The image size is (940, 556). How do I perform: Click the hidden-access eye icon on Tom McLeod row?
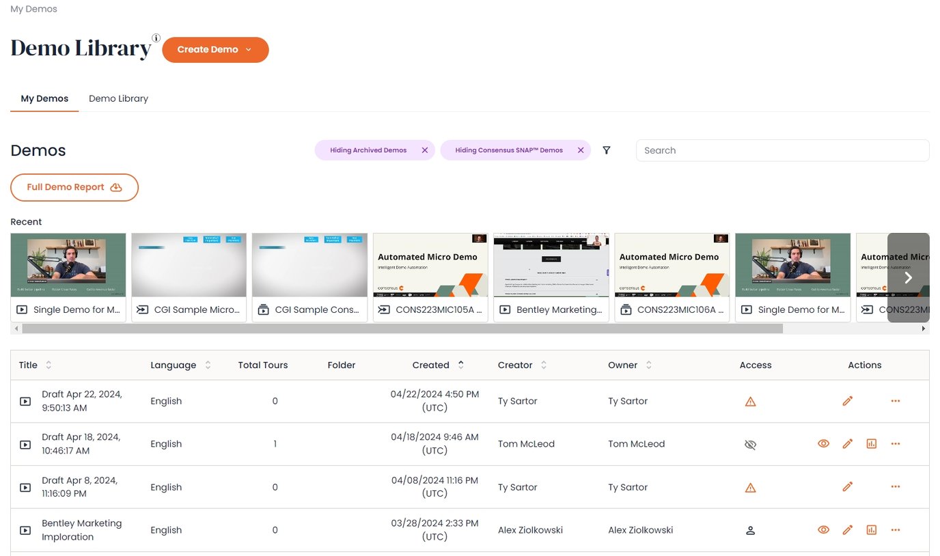tap(750, 444)
